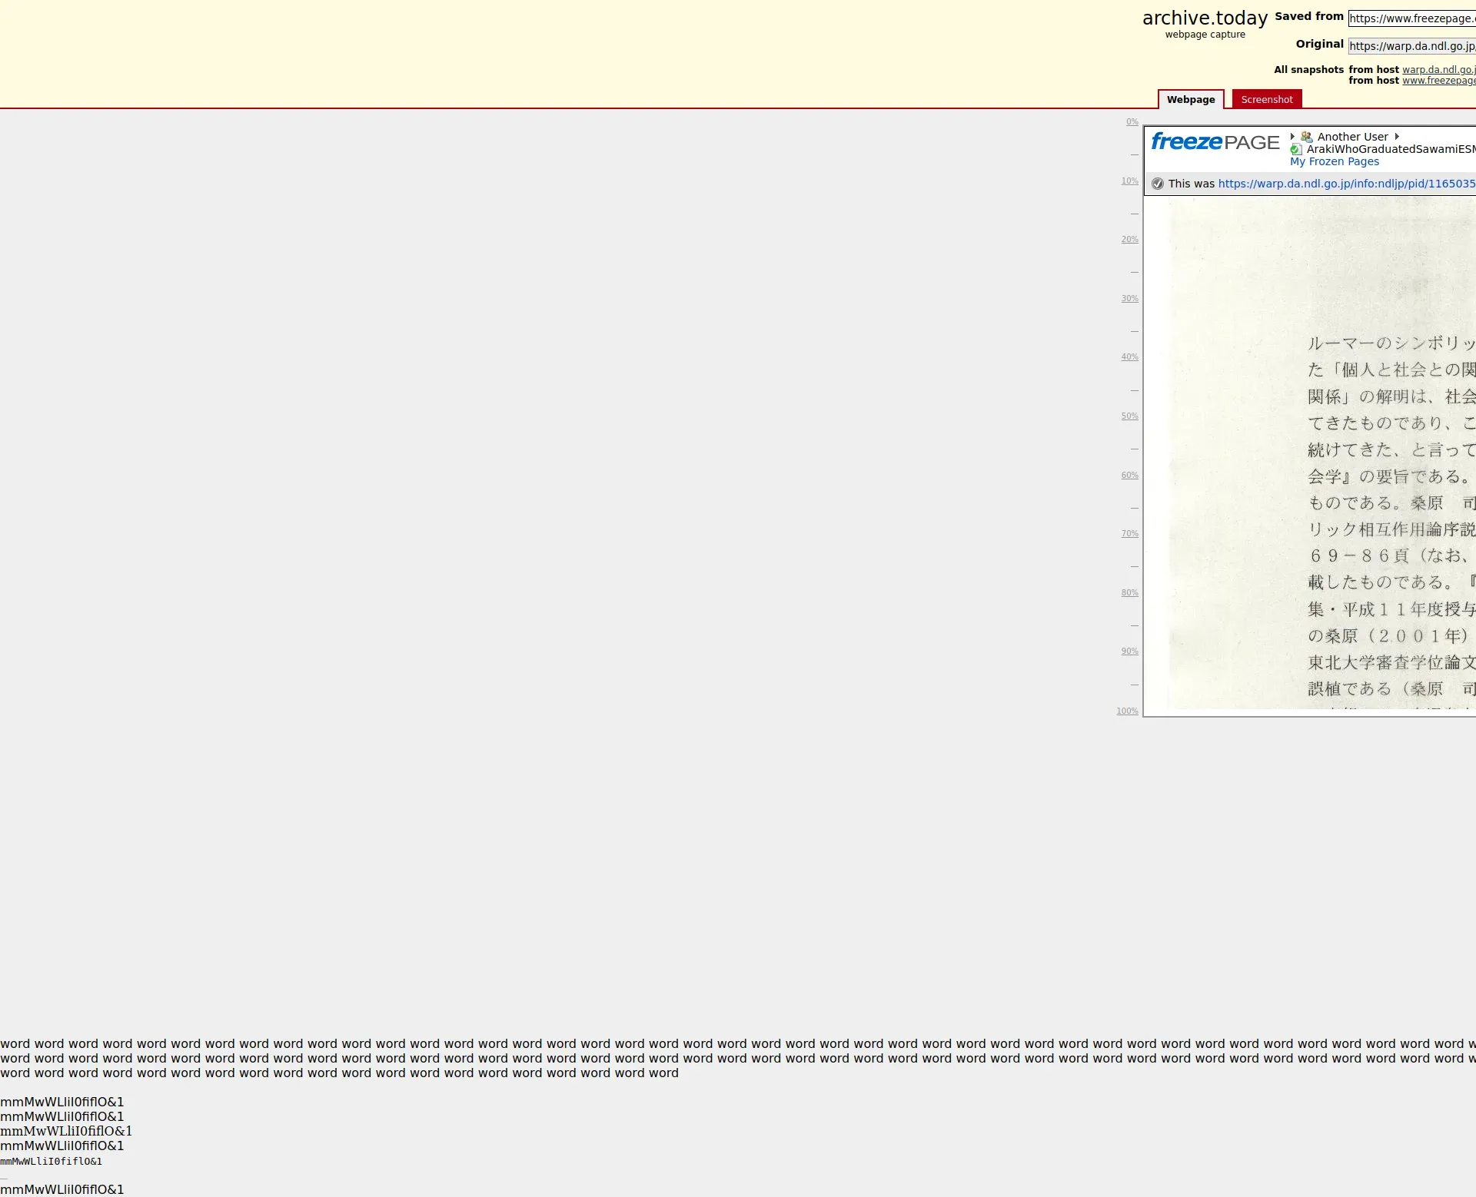Open the warp.da.ndl.go.jp original URL link

1346,184
